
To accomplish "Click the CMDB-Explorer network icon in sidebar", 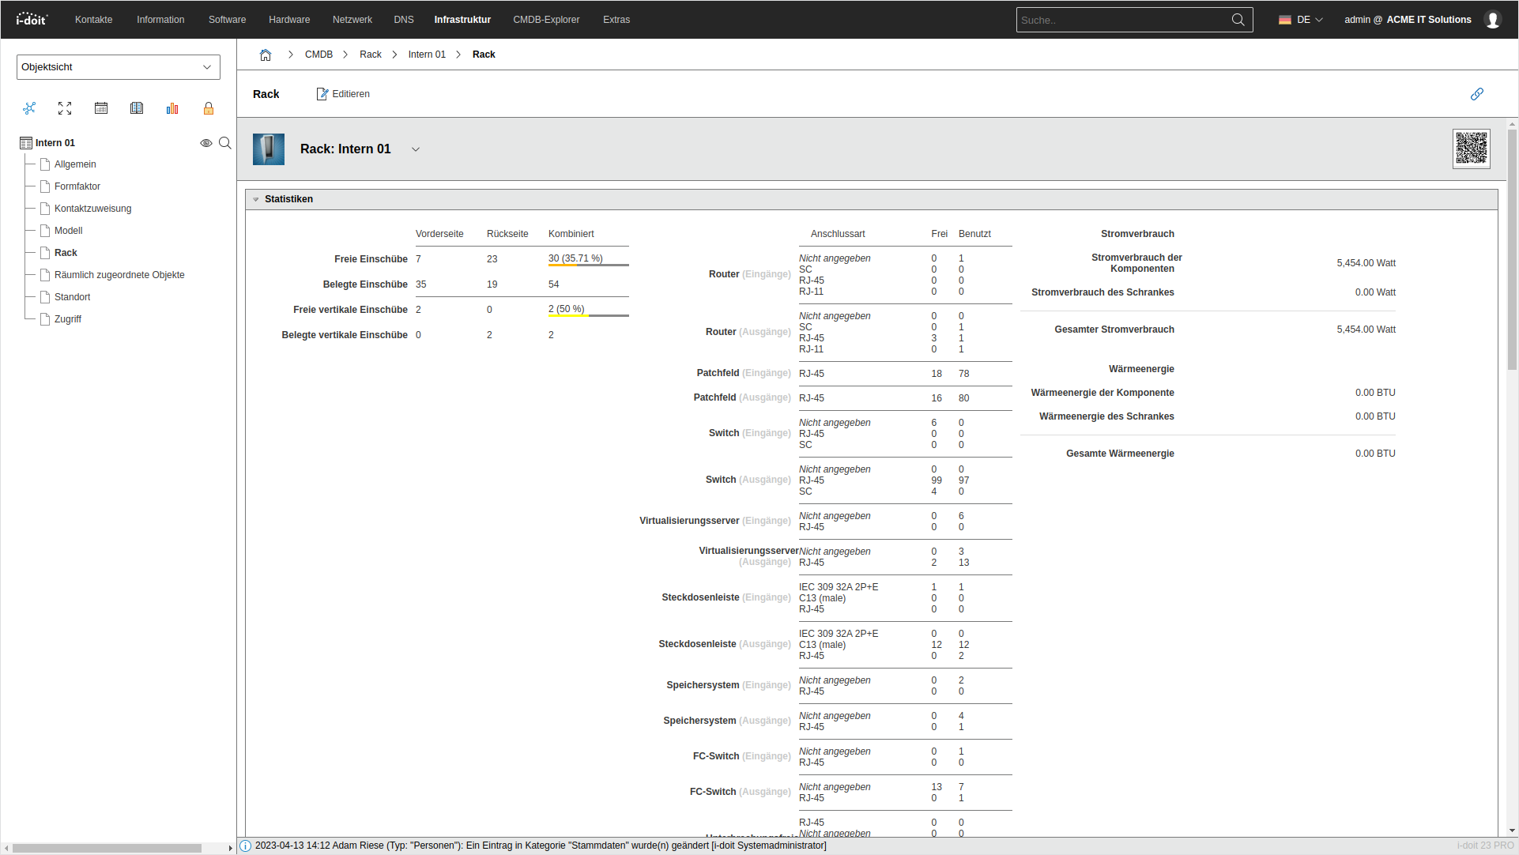I will (x=29, y=108).
